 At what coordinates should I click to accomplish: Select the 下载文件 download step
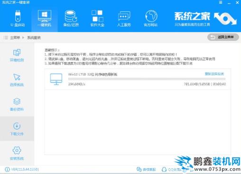pyautogui.click(x=17, y=129)
